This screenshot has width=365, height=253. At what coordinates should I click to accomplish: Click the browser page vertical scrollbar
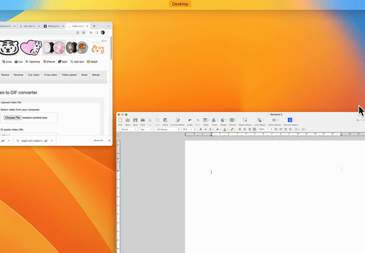(x=111, y=49)
